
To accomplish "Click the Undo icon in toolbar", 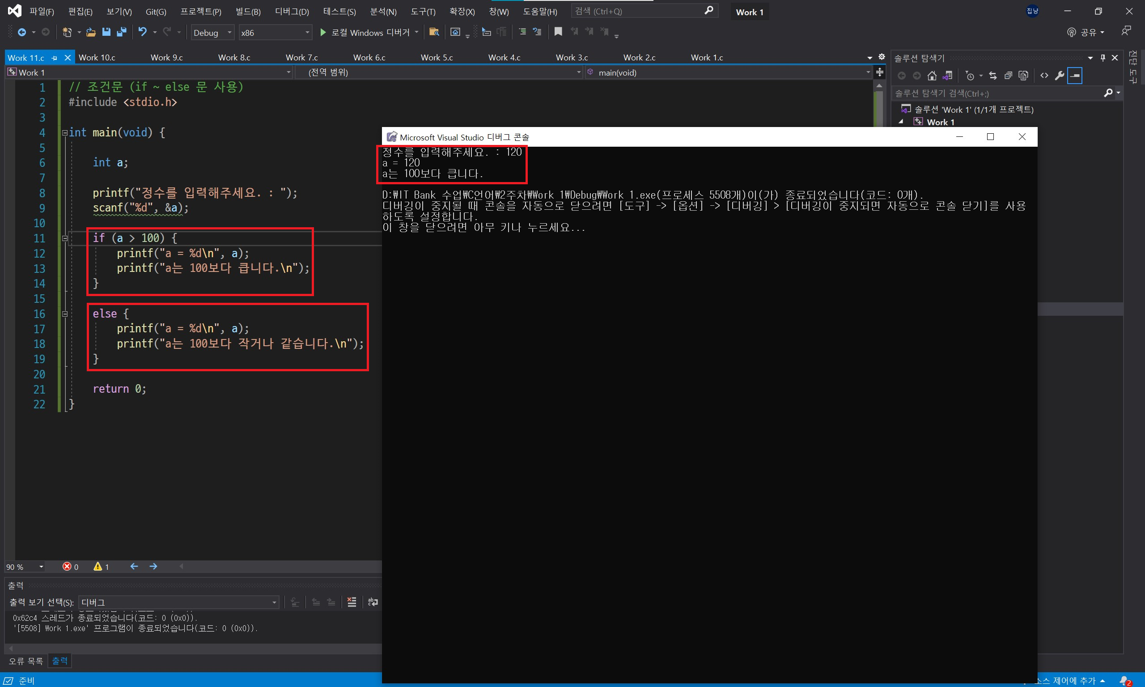I will coord(143,32).
